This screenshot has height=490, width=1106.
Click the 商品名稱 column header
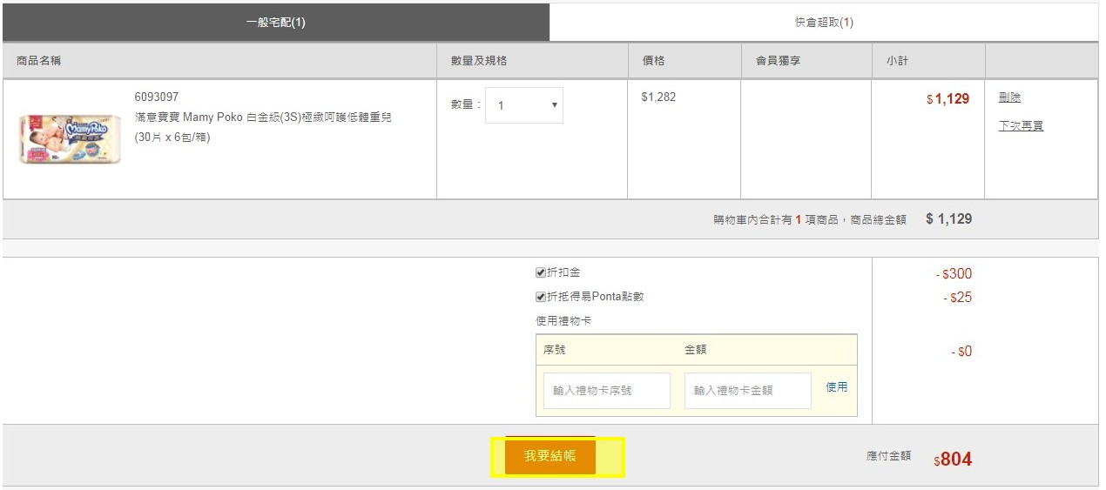39,61
